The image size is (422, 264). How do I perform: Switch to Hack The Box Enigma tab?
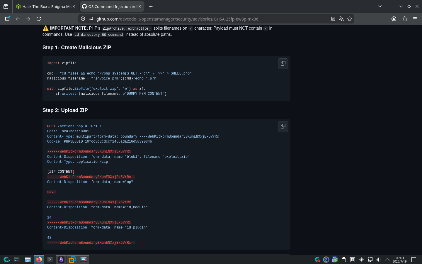coord(46,6)
